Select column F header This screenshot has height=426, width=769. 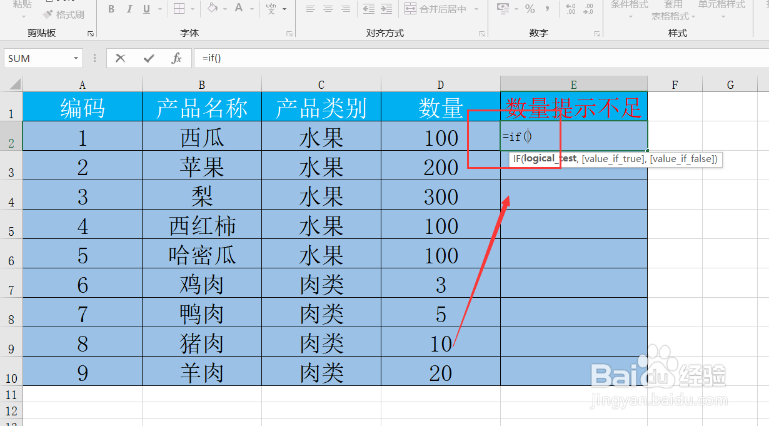pyautogui.click(x=675, y=84)
